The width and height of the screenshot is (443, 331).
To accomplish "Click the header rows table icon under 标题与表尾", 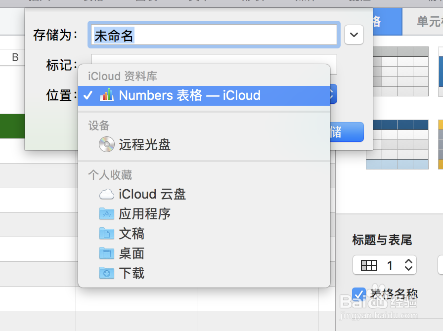I will point(369,265).
